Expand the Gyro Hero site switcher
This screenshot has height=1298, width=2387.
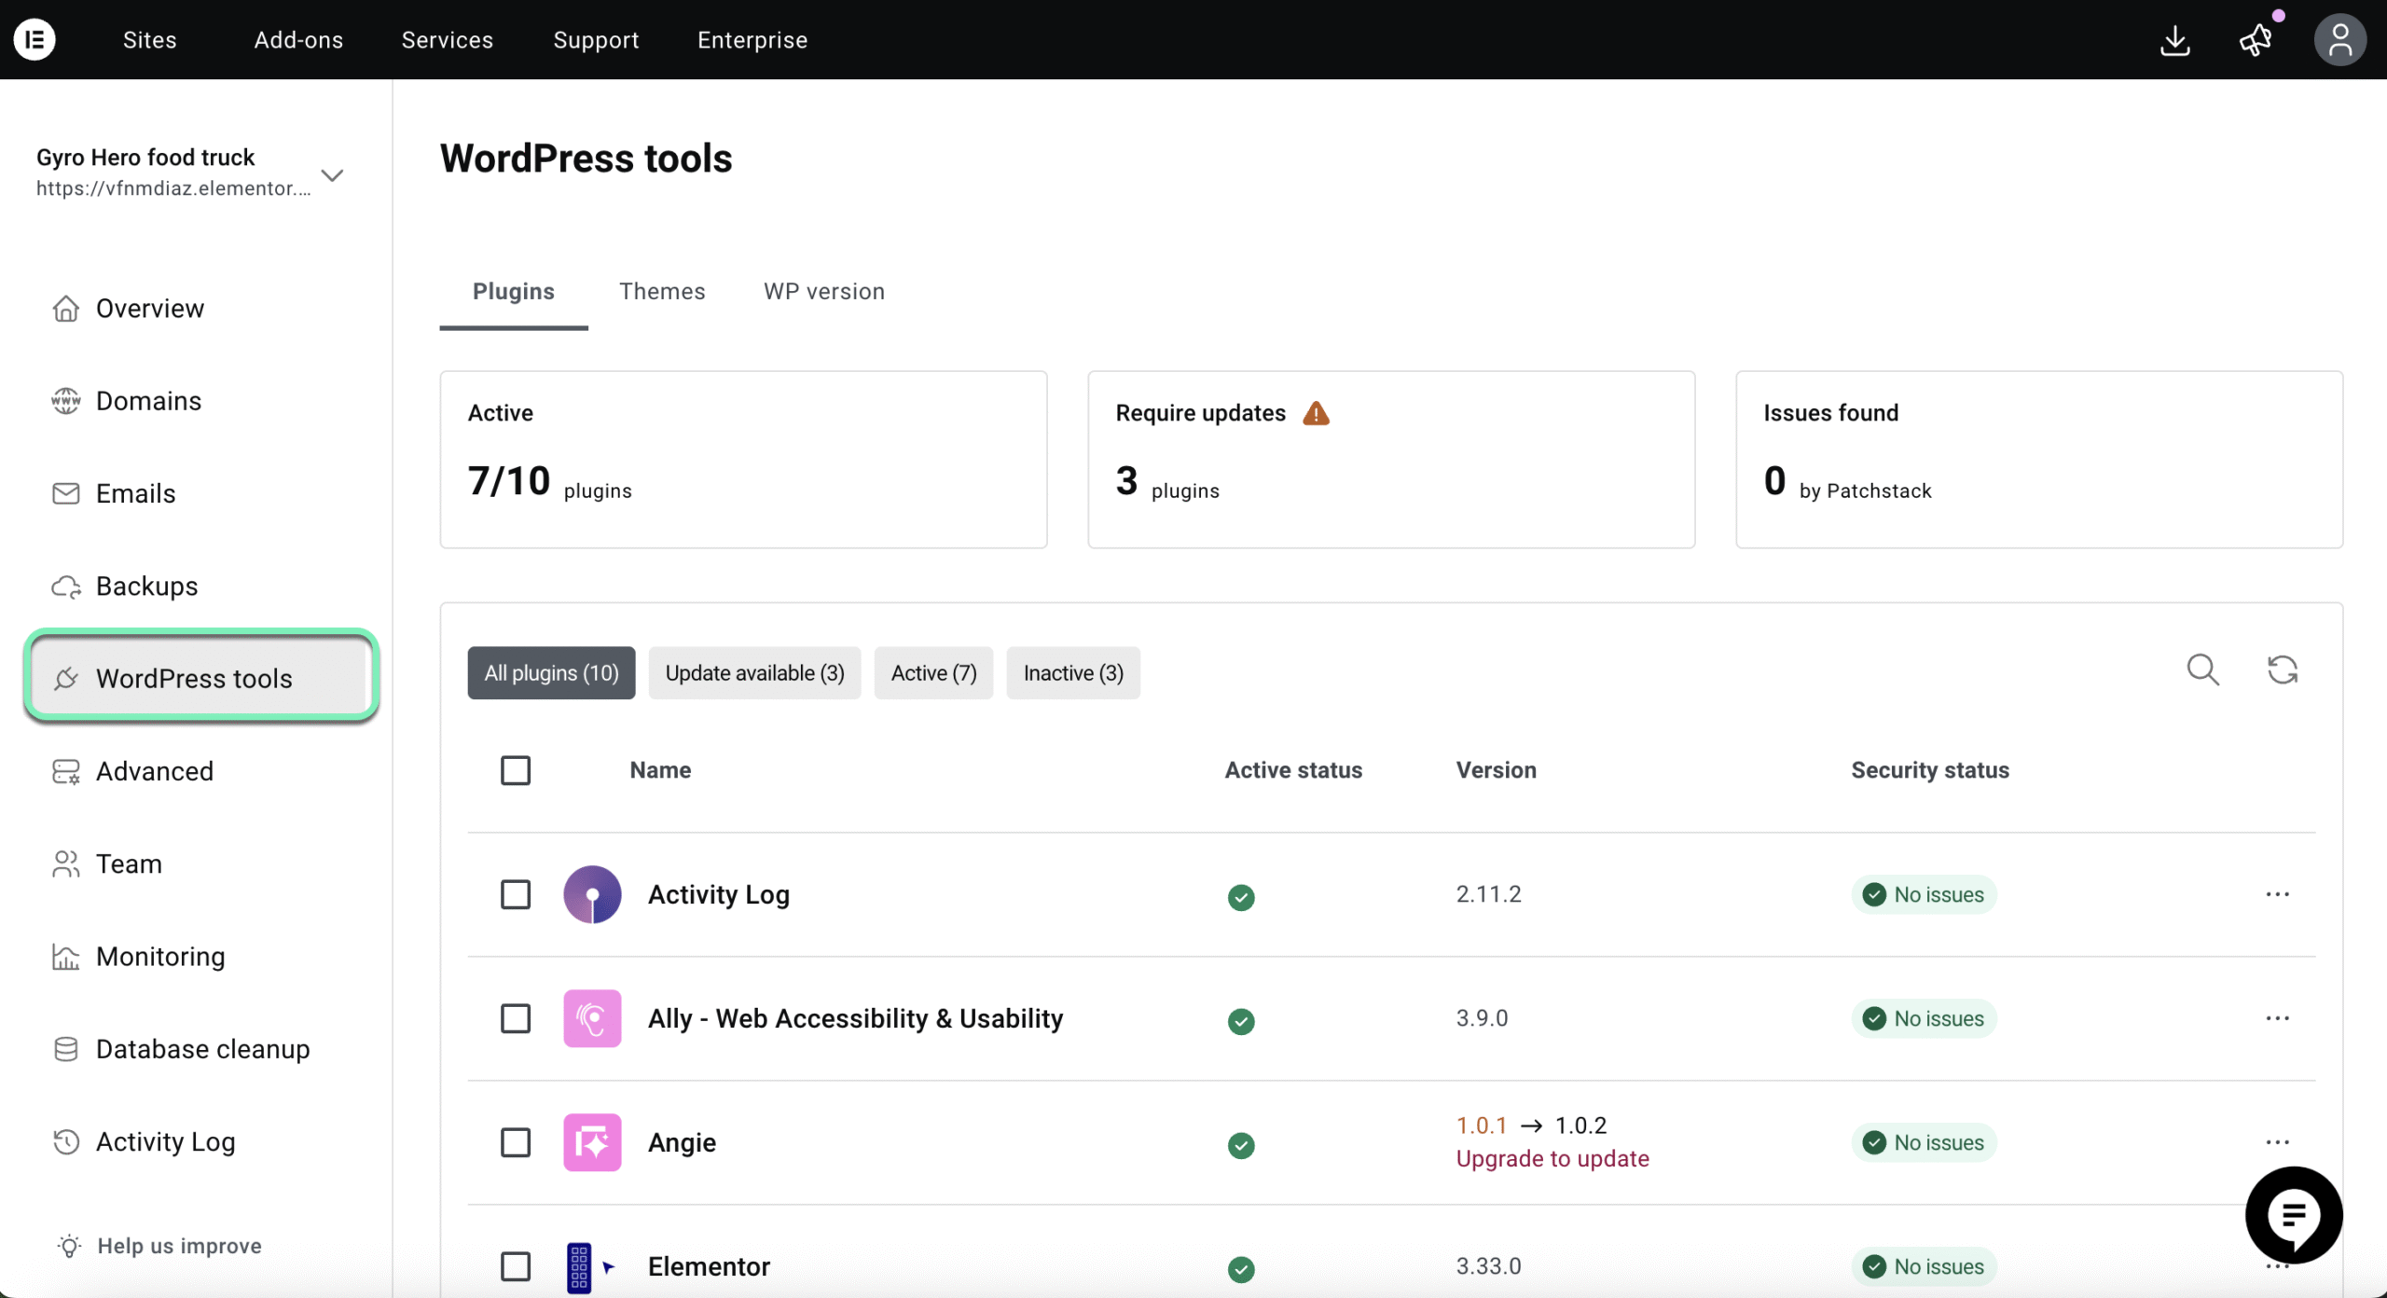tap(332, 174)
